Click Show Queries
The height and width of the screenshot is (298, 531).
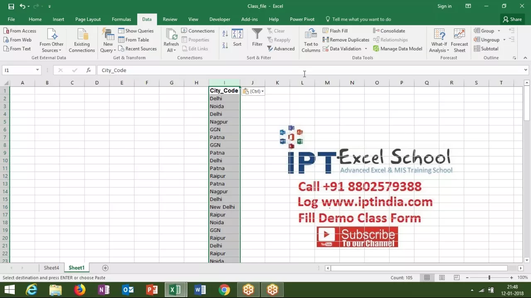[x=136, y=31]
